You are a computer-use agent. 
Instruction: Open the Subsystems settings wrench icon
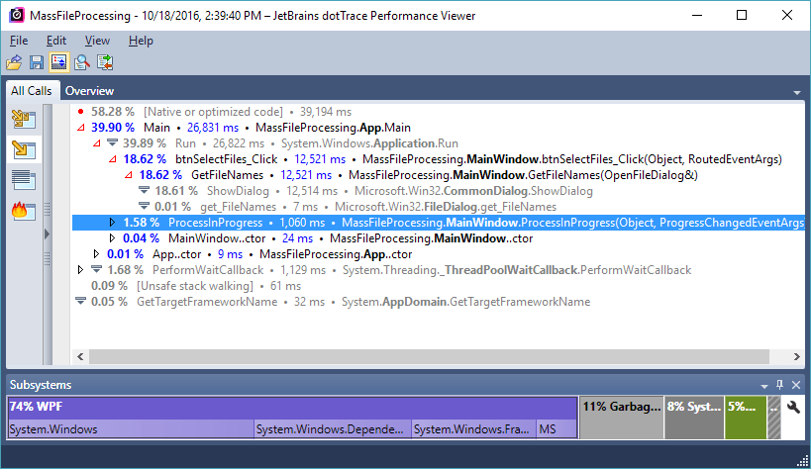[793, 407]
